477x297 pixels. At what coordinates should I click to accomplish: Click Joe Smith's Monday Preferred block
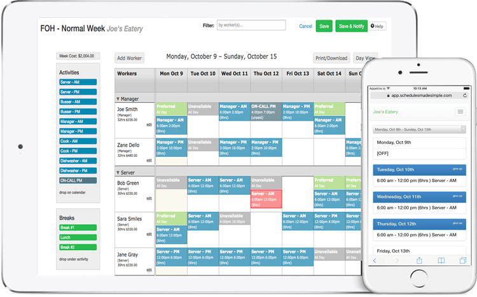pyautogui.click(x=171, y=109)
